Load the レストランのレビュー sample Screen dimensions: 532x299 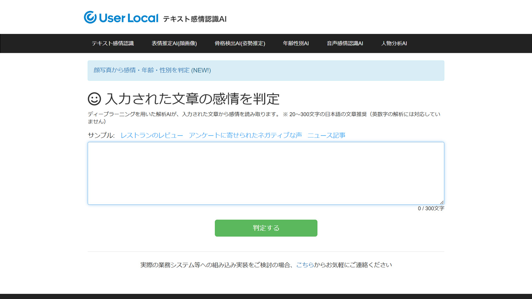point(152,135)
